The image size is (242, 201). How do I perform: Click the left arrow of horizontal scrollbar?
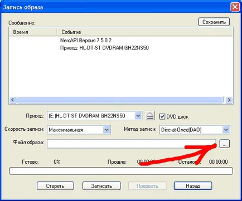tap(13, 100)
